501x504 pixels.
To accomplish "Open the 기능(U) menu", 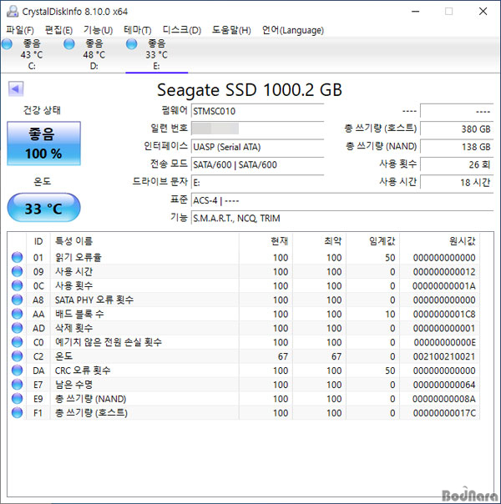I will tap(98, 30).
